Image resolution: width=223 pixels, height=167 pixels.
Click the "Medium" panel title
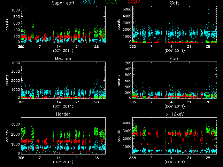(63, 58)
